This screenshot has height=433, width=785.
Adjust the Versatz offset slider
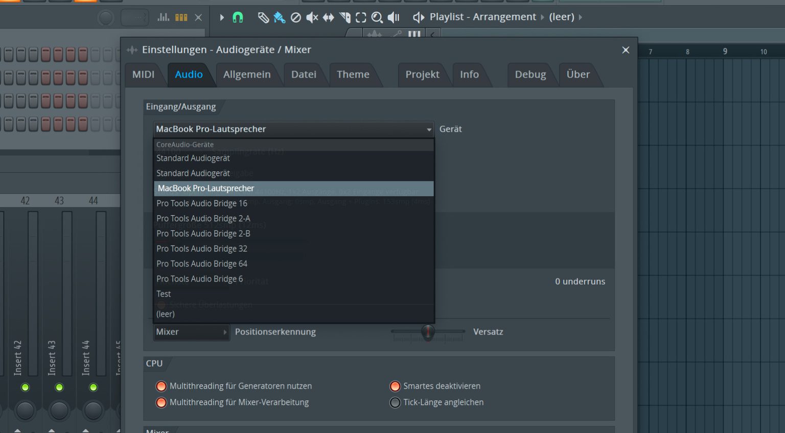(428, 332)
